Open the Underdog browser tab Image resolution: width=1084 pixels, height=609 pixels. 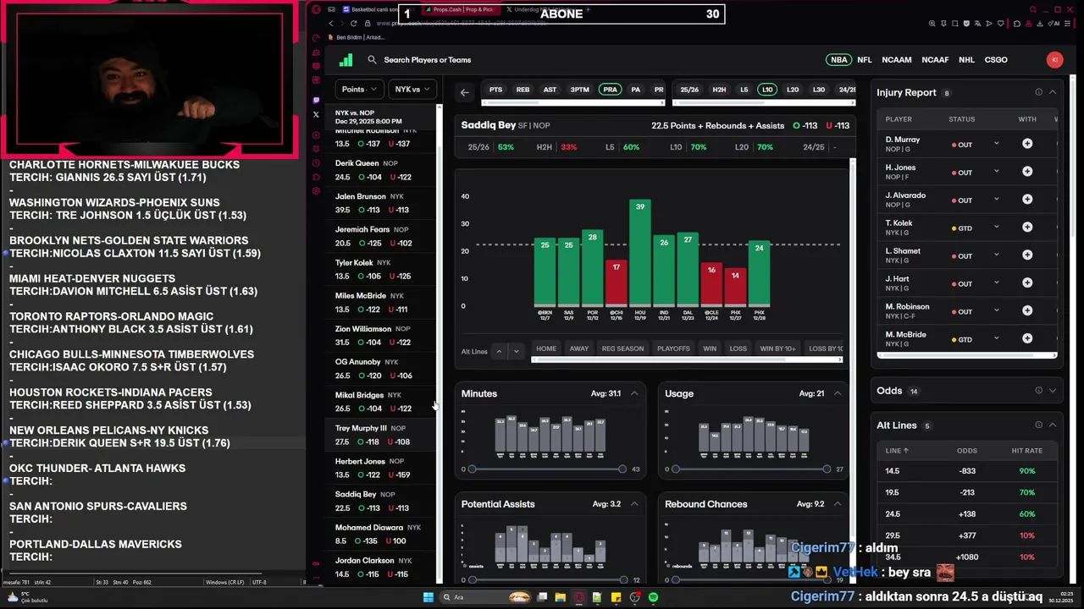coord(542,9)
